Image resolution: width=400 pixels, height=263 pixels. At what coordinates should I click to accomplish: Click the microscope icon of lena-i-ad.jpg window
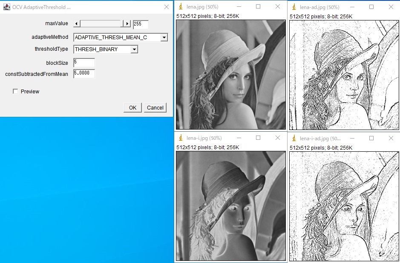coord(294,138)
